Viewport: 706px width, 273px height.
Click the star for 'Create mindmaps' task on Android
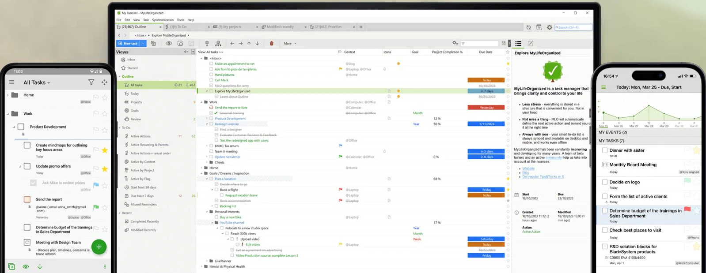click(x=105, y=150)
